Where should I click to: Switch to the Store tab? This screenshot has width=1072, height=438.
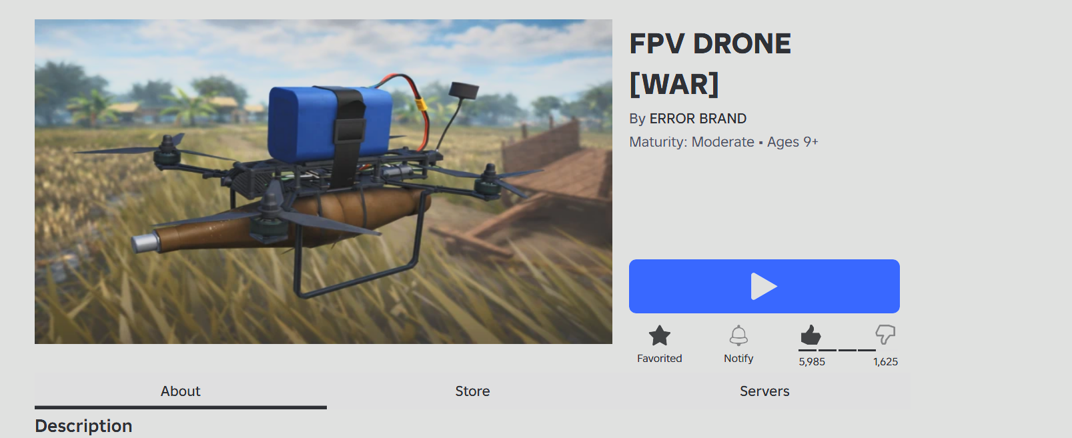[472, 391]
